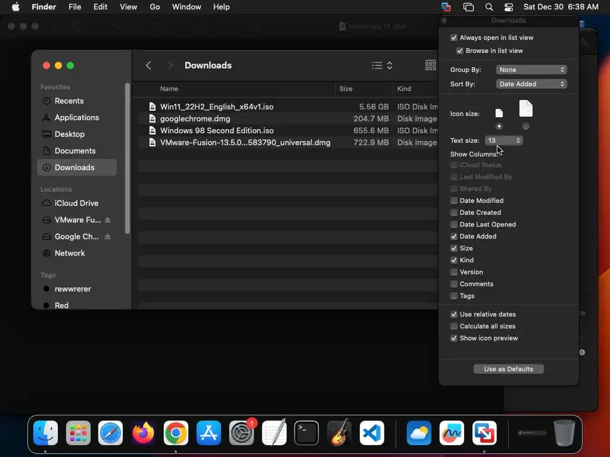Launch Visual Studio Code from the Dock
Screen dimensions: 610x457
coord(372,433)
